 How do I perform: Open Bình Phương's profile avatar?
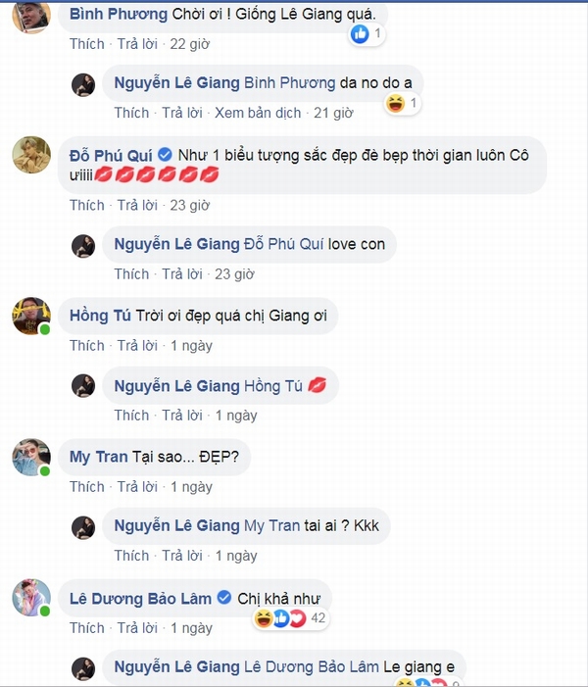pyautogui.click(x=31, y=17)
